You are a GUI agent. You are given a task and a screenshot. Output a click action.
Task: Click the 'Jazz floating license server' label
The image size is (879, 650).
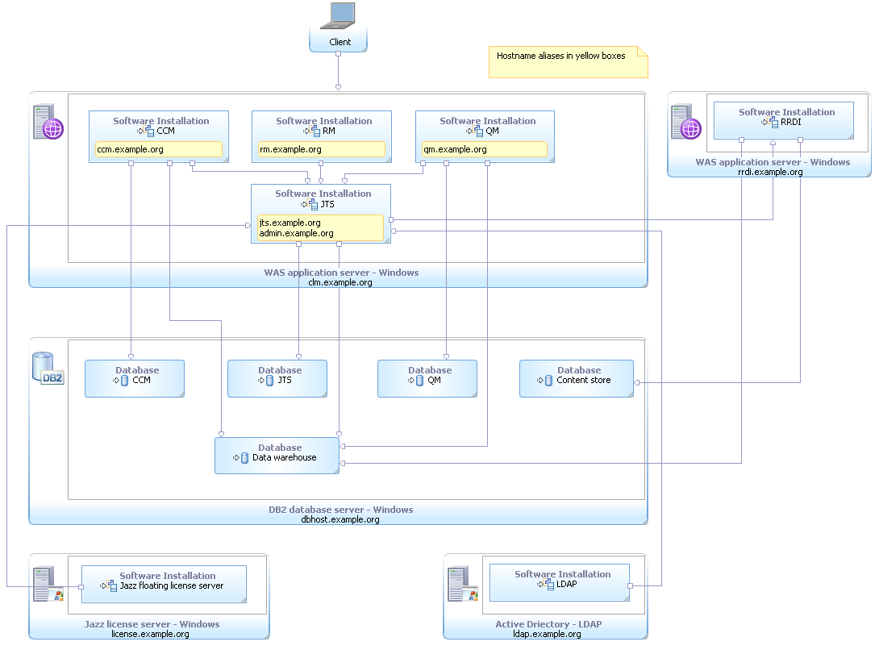[x=172, y=586]
